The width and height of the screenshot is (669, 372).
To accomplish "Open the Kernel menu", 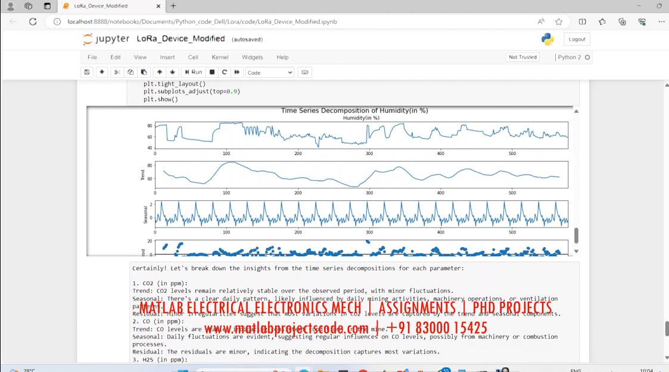I will pos(220,57).
